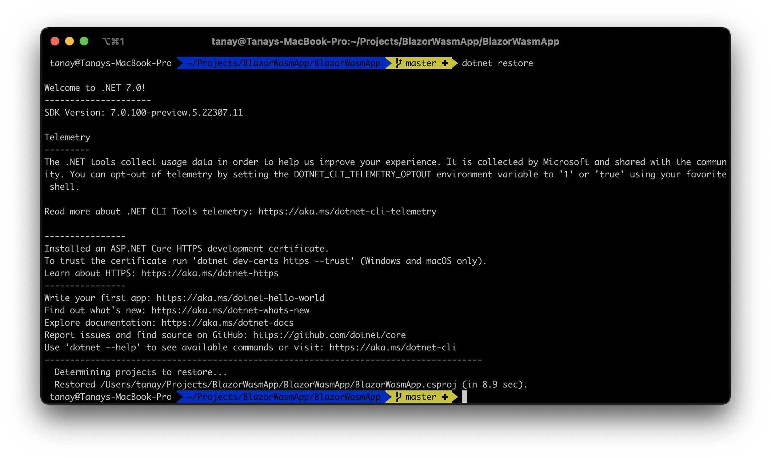Open the dotnet-whats-new link
Image resolution: width=771 pixels, height=458 pixels.
click(229, 310)
